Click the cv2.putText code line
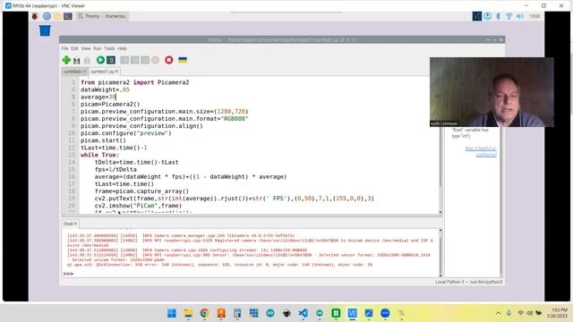 235,199
